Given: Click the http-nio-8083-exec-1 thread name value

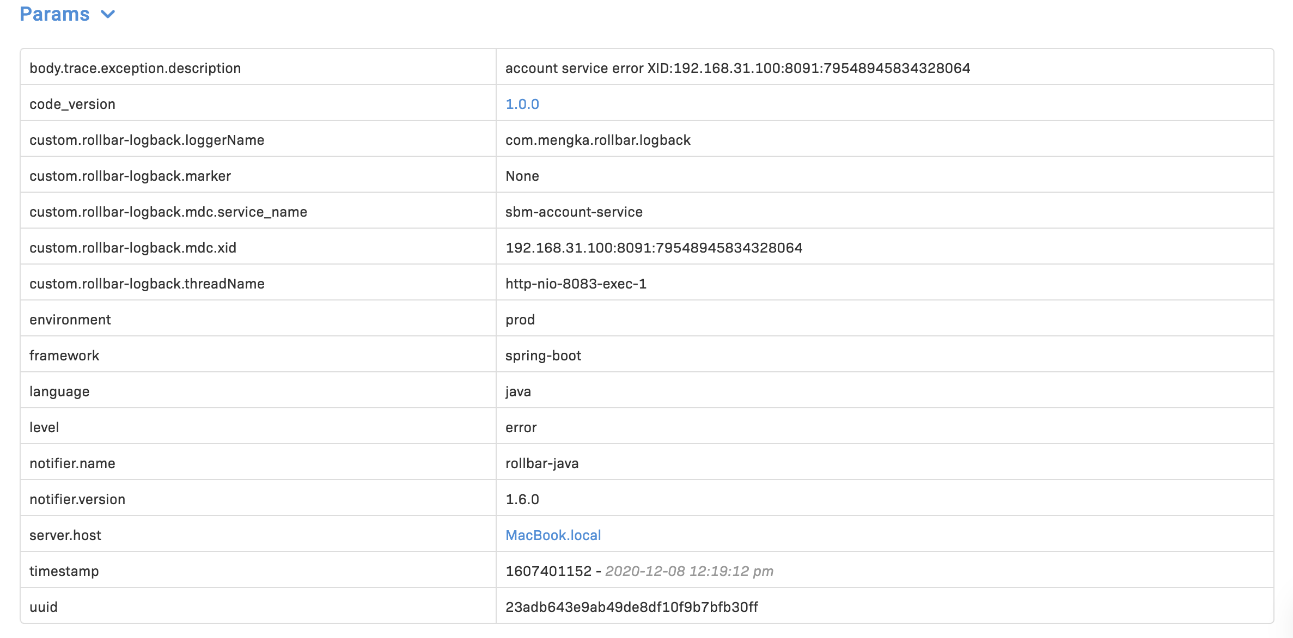Looking at the screenshot, I should 576,284.
